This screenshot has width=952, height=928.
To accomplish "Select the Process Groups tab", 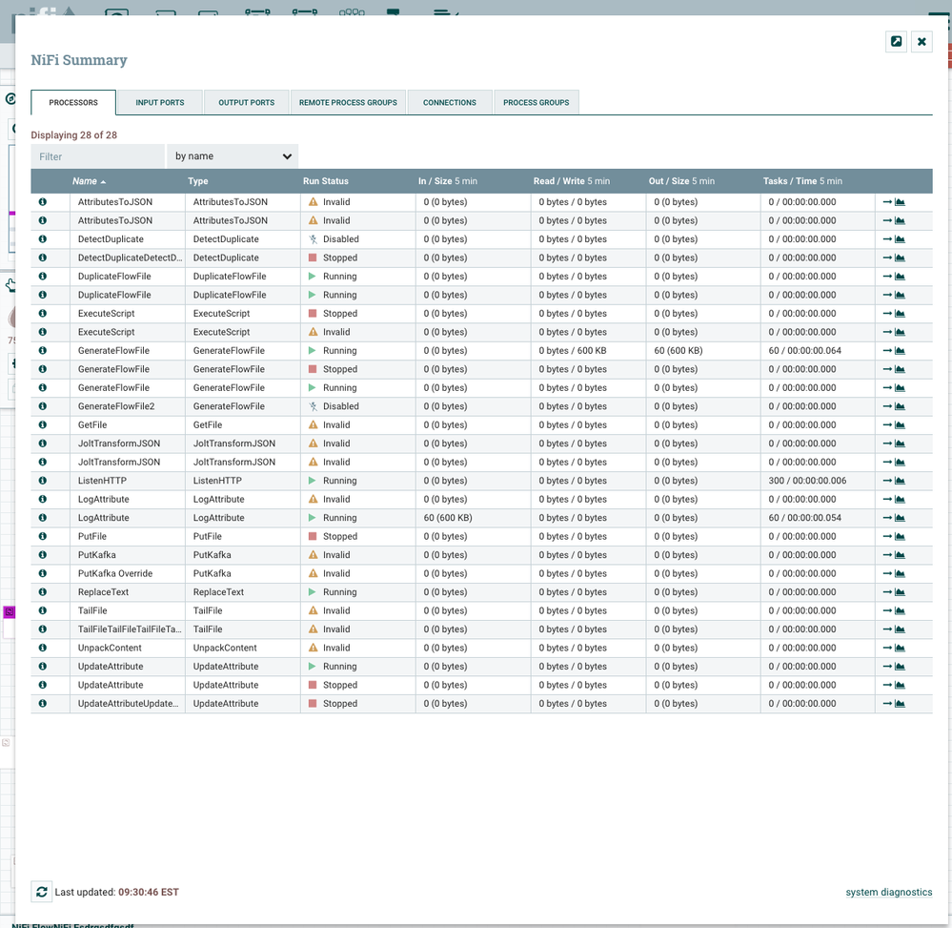I will point(536,102).
